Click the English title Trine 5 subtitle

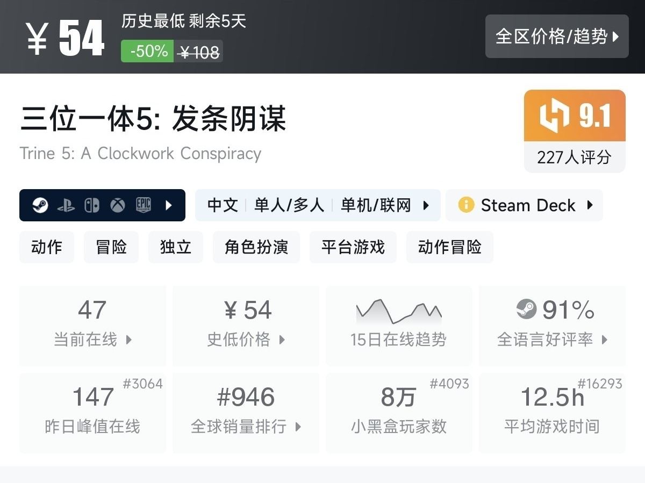coord(140,154)
